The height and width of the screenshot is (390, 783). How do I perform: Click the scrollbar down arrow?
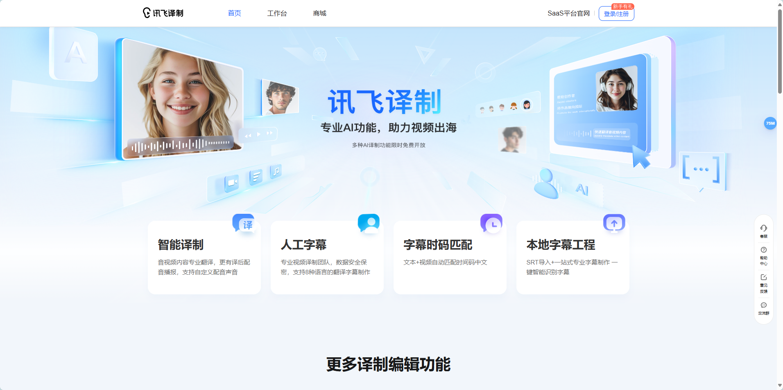pos(780,386)
